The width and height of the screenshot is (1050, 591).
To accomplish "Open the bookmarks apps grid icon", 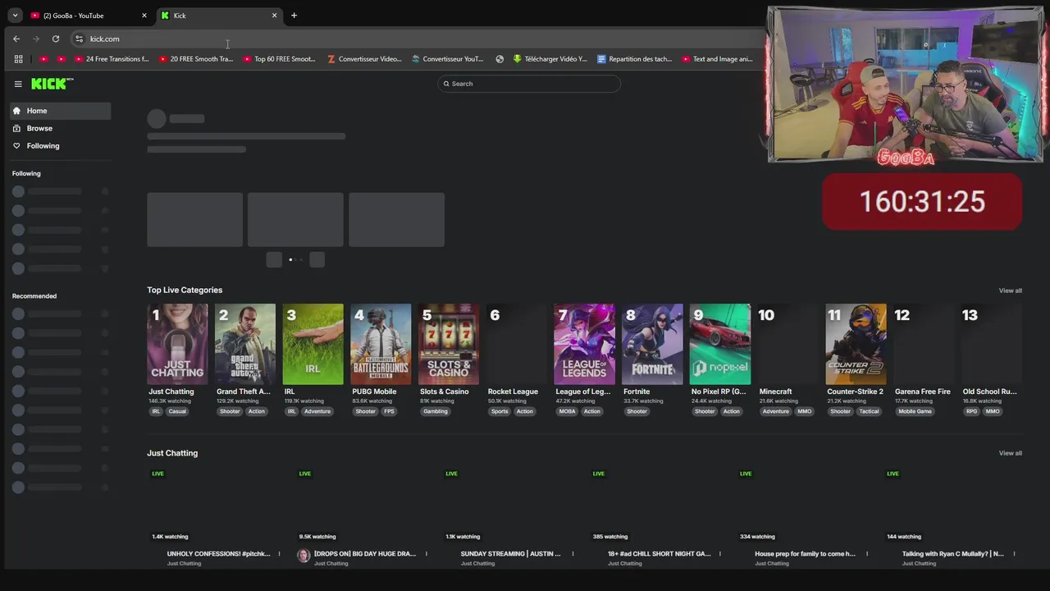I will (18, 59).
